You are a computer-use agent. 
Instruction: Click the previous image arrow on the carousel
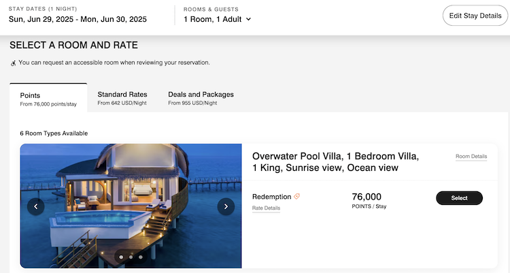(x=35, y=206)
